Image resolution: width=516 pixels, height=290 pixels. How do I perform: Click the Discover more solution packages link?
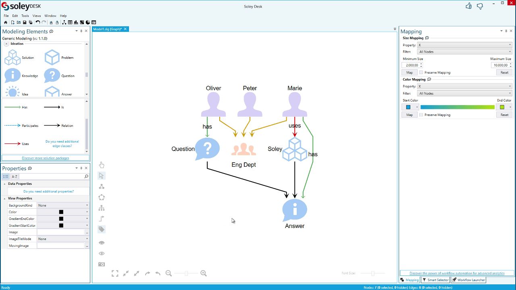click(x=45, y=157)
